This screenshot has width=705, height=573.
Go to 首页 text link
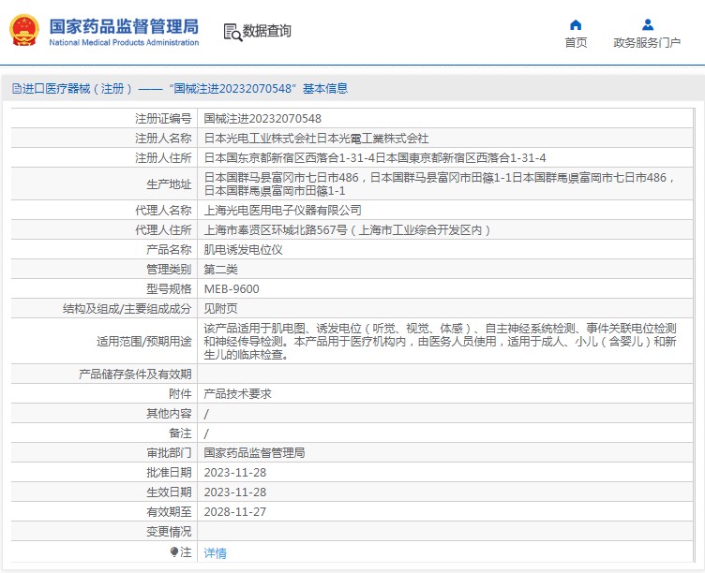[x=576, y=43]
